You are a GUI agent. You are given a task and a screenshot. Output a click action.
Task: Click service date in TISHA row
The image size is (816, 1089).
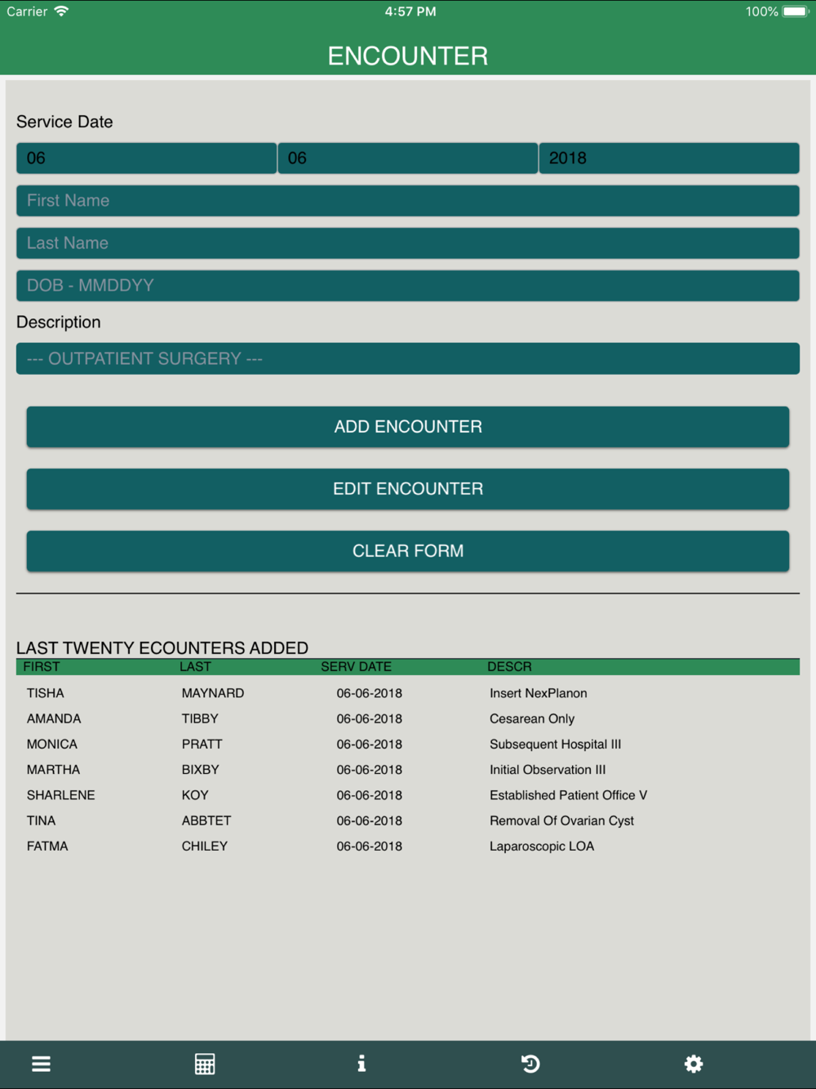coord(370,693)
